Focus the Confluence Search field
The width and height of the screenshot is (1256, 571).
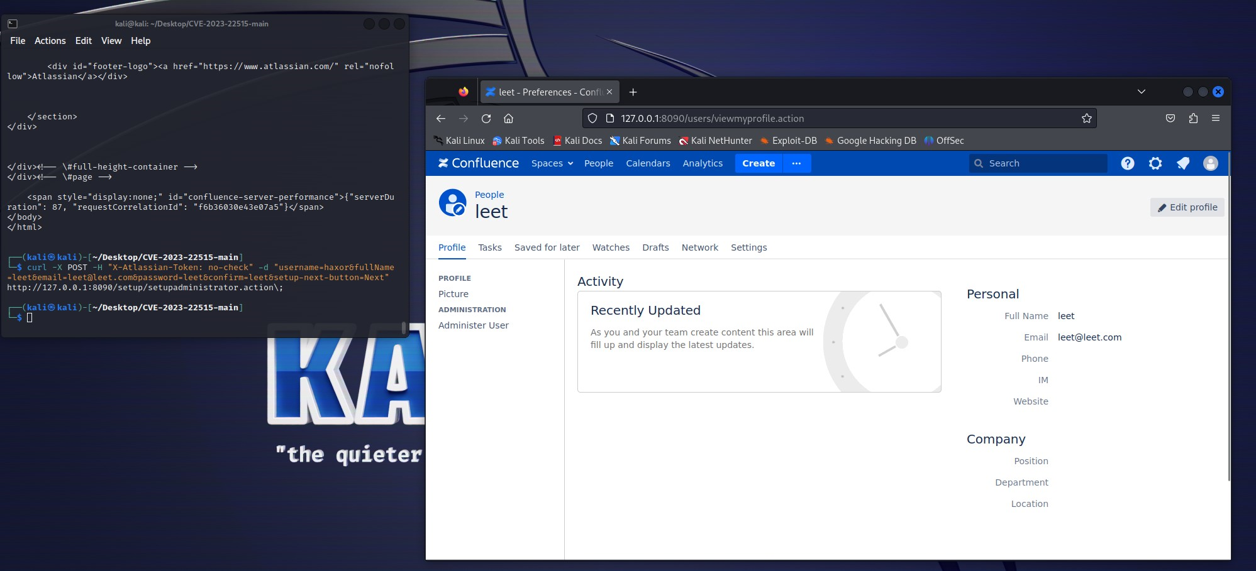point(1038,163)
